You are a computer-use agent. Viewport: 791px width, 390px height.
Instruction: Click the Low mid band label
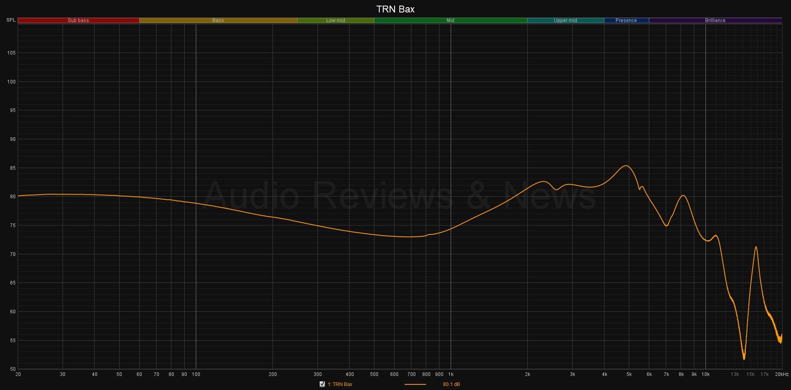[x=336, y=20]
